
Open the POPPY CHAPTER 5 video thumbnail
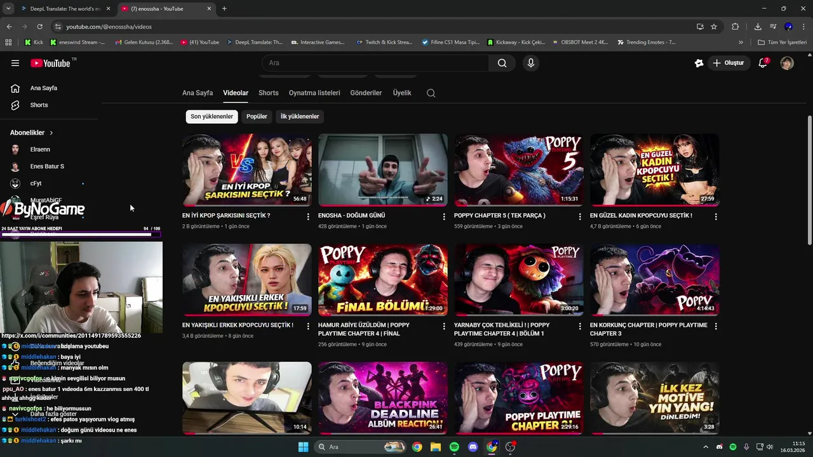(519, 169)
